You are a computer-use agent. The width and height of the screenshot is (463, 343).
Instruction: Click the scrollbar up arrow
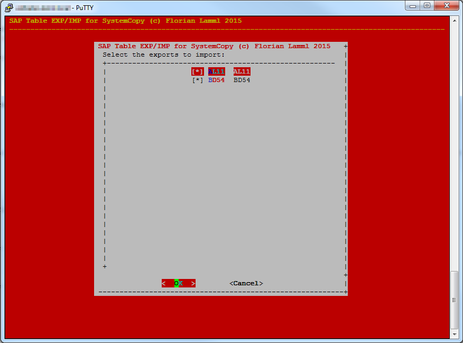455,21
